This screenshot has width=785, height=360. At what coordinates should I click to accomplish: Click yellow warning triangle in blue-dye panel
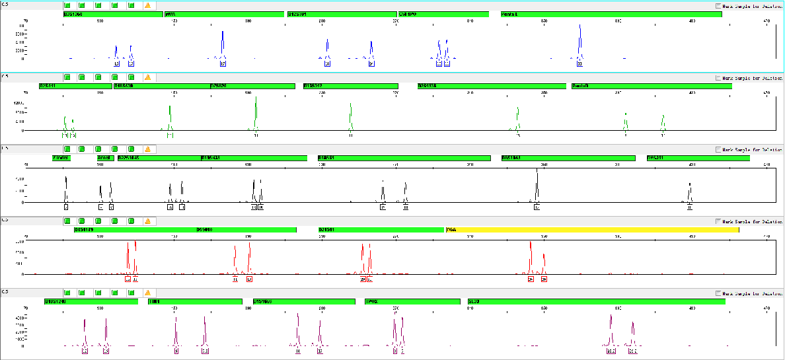pos(148,5)
